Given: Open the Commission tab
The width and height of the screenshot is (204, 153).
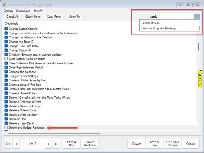Looking at the screenshot, I should point(23,11).
